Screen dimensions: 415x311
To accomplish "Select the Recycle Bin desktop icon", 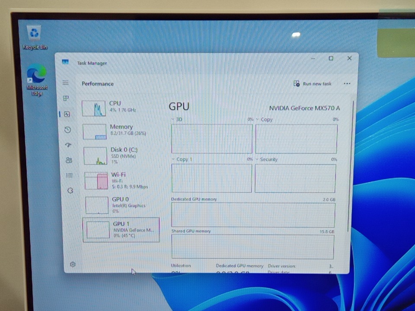I will 35,38.
